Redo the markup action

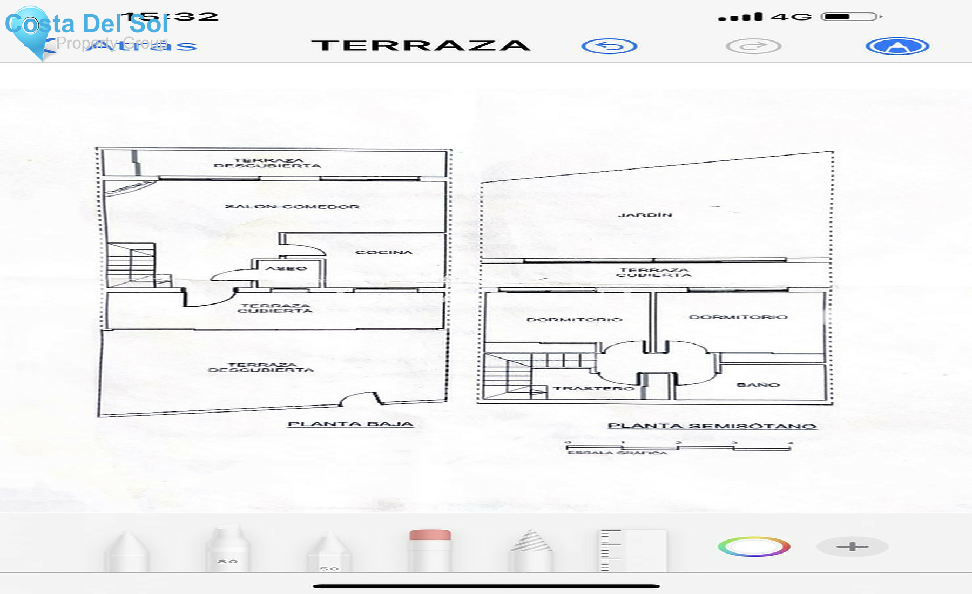click(753, 46)
